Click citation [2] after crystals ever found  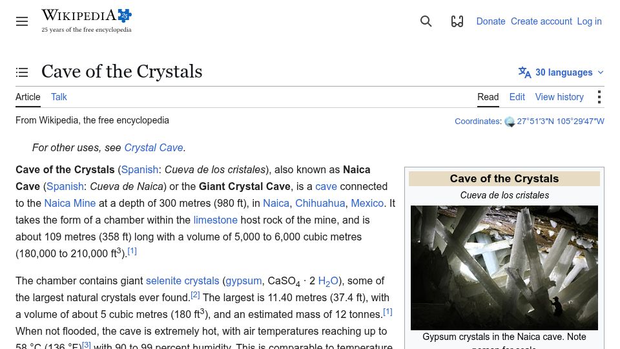[195, 295]
